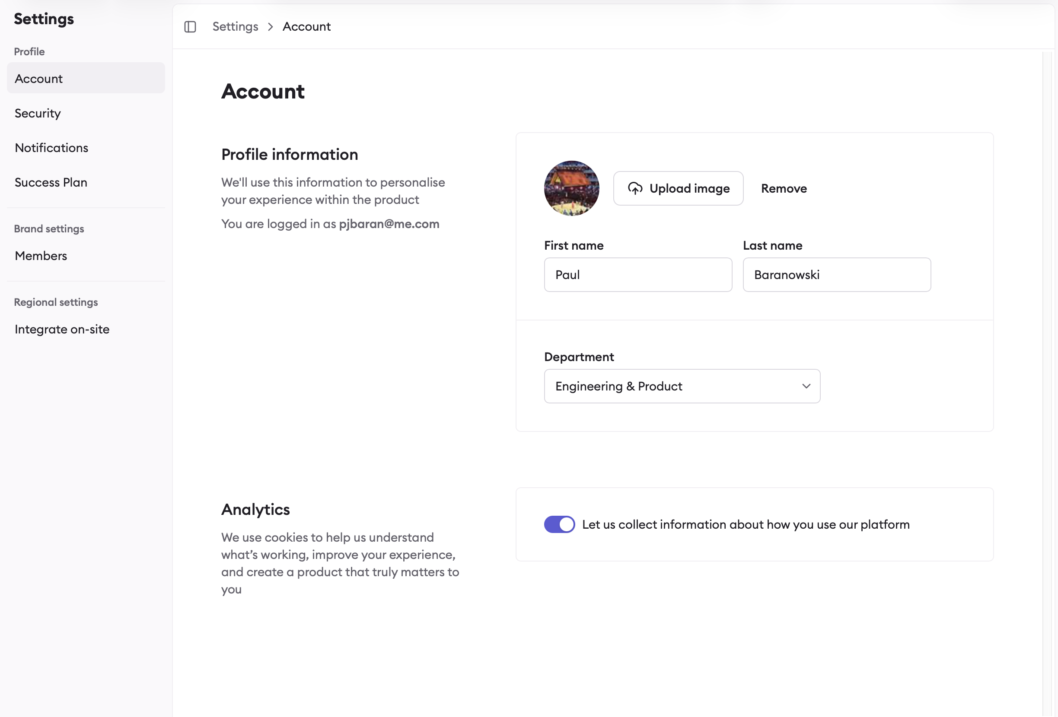
Task: Open the Department dropdown chevron
Action: (806, 386)
